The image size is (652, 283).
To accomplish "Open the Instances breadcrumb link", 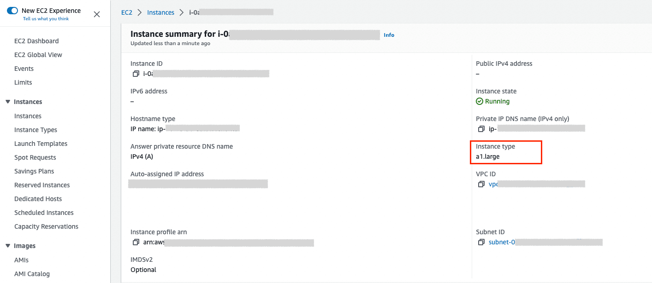I will (x=160, y=12).
